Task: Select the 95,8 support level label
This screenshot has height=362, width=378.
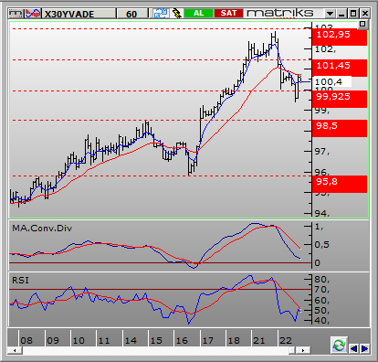Action: pyautogui.click(x=340, y=184)
